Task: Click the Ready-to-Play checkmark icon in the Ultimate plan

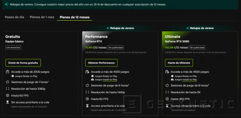Action: point(172,76)
